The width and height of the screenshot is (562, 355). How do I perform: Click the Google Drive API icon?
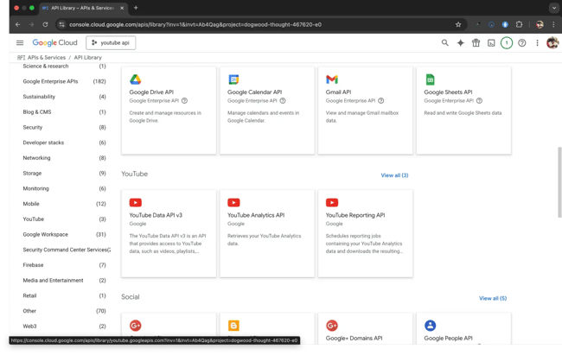pos(136,79)
